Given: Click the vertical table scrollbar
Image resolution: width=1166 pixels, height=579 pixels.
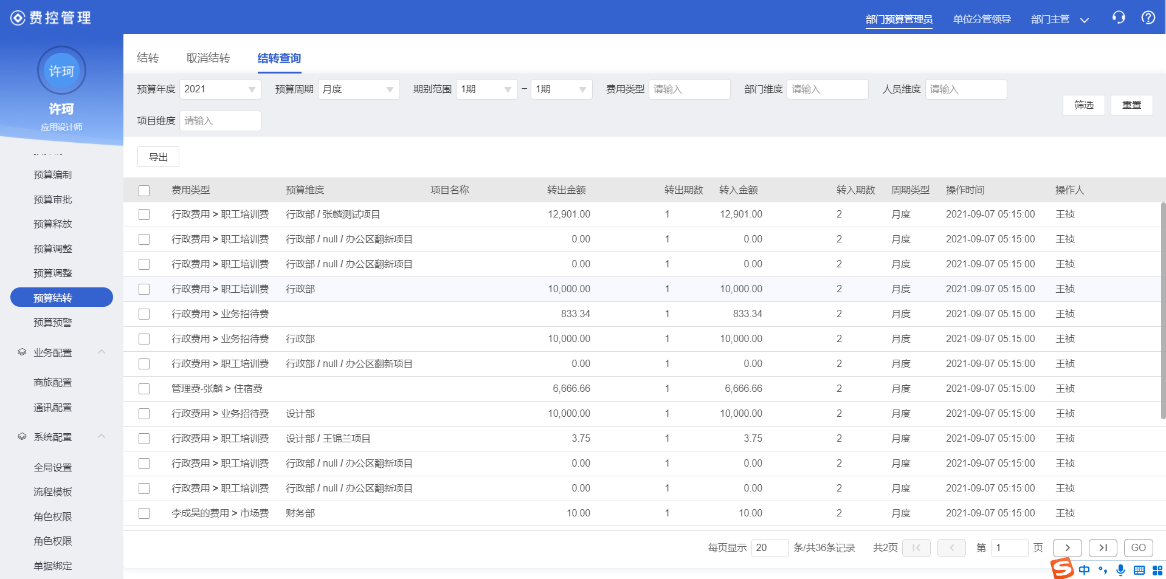Looking at the screenshot, I should tap(1163, 310).
